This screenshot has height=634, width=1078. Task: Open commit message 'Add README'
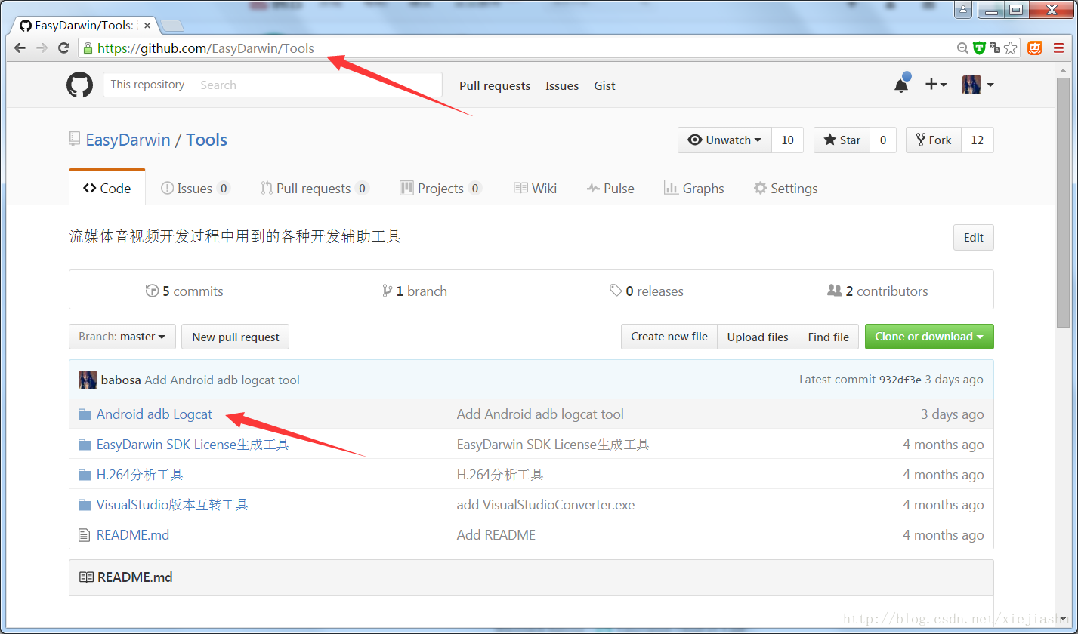tap(496, 534)
